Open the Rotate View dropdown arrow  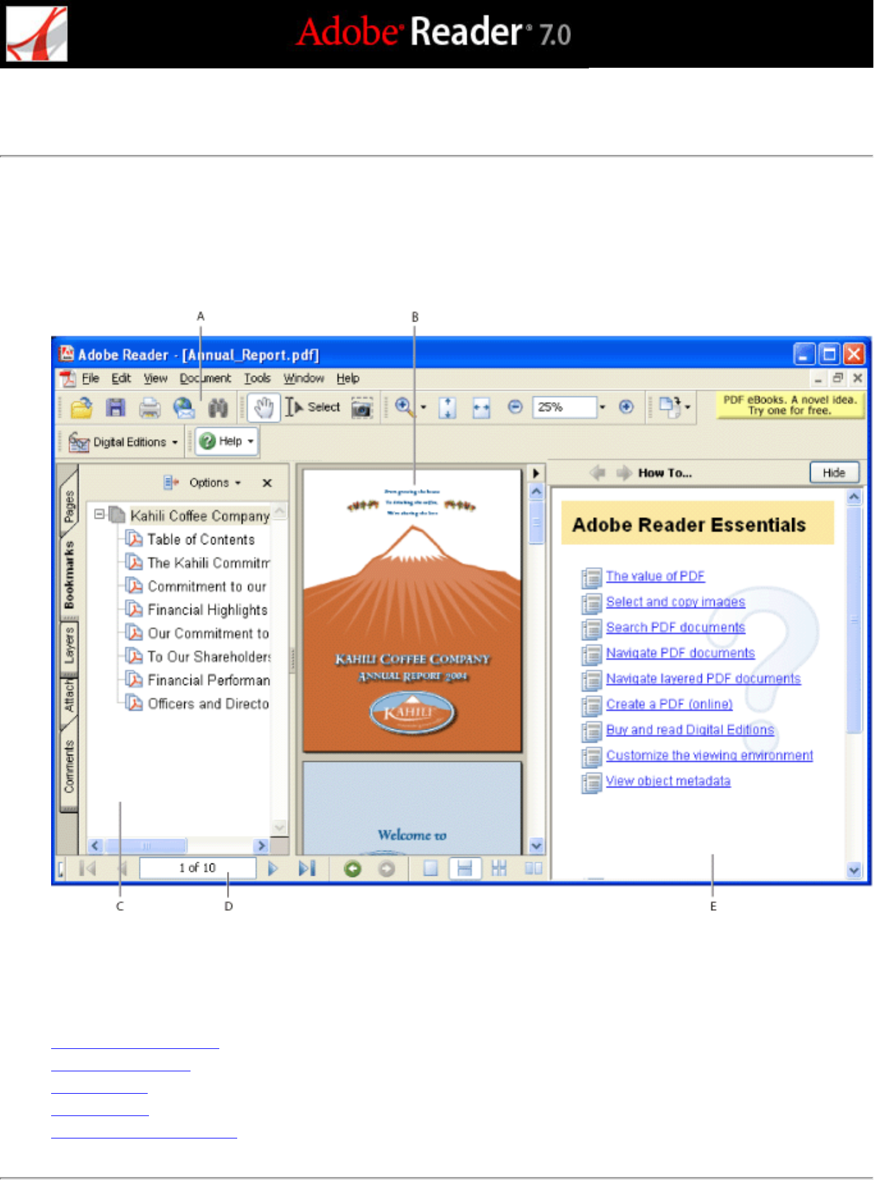coord(688,407)
